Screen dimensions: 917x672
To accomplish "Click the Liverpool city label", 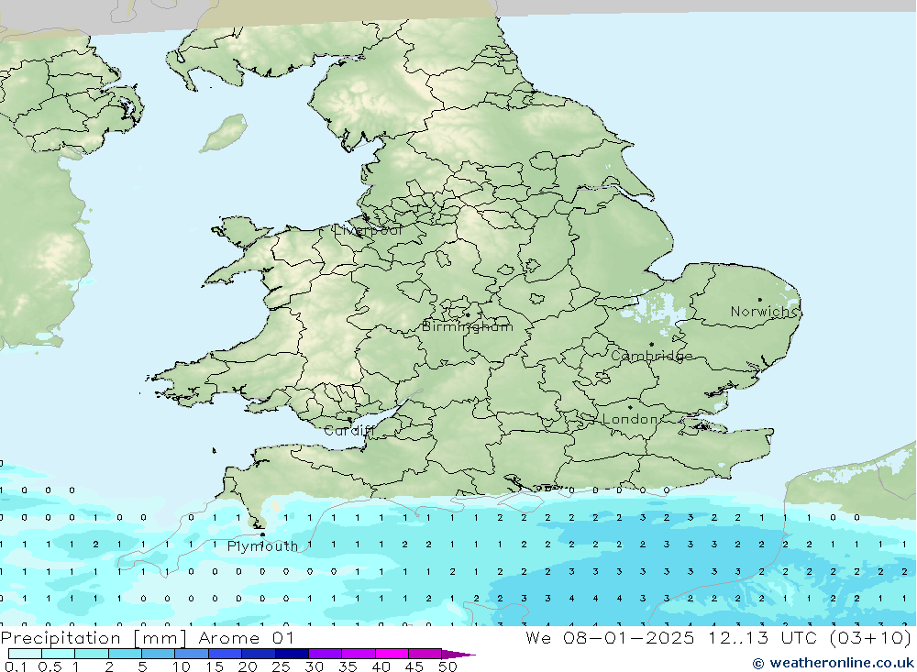I will pos(368,230).
